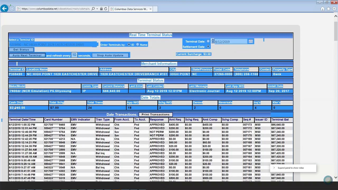Open browser Tools gear icon
This screenshot has width=338, height=190.
[x=334, y=9]
